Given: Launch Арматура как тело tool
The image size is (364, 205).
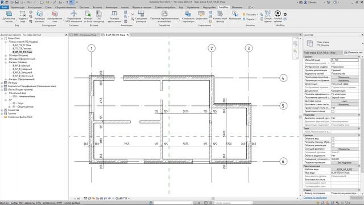Looking at the screenshot, I should [39, 17].
